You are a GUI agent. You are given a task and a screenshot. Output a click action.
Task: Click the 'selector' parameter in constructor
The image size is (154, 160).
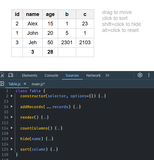click(x=57, y=96)
